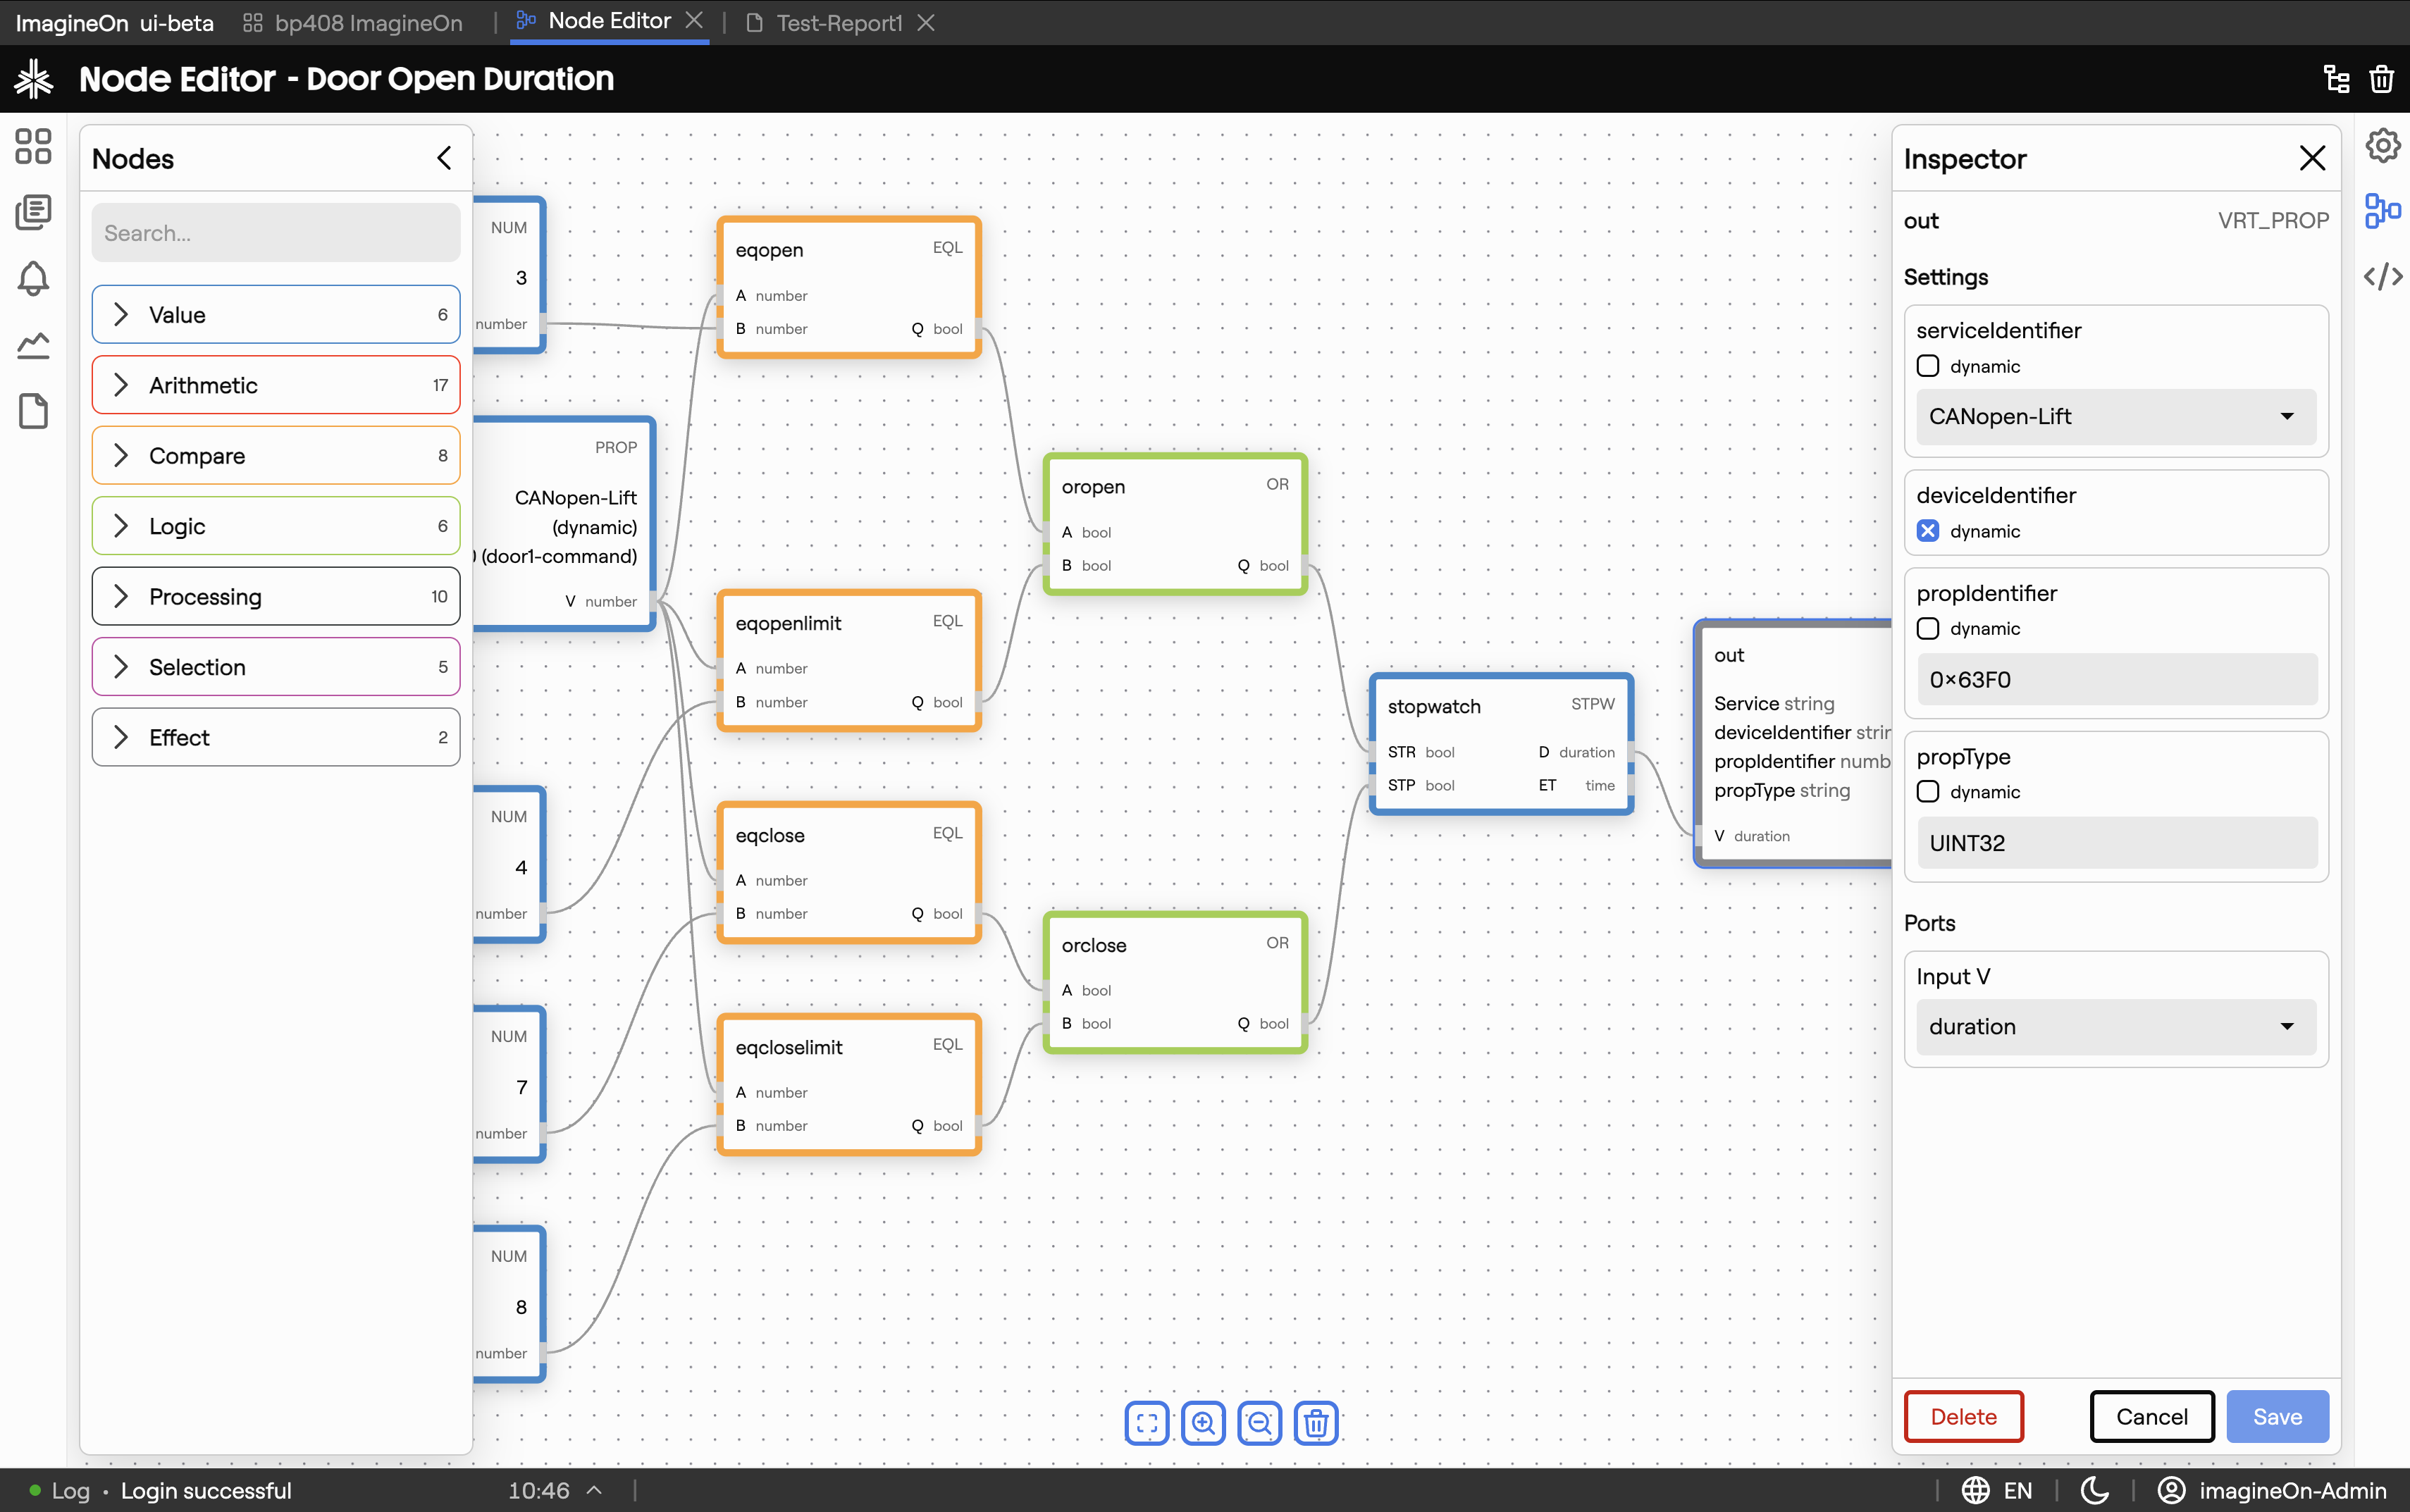Expand the Selection node category
This screenshot has height=1512, width=2410.
(276, 667)
